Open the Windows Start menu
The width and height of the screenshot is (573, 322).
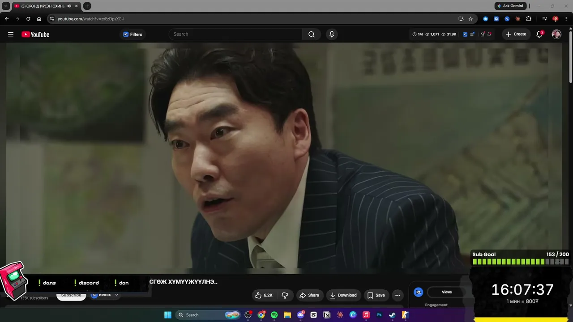click(x=168, y=315)
